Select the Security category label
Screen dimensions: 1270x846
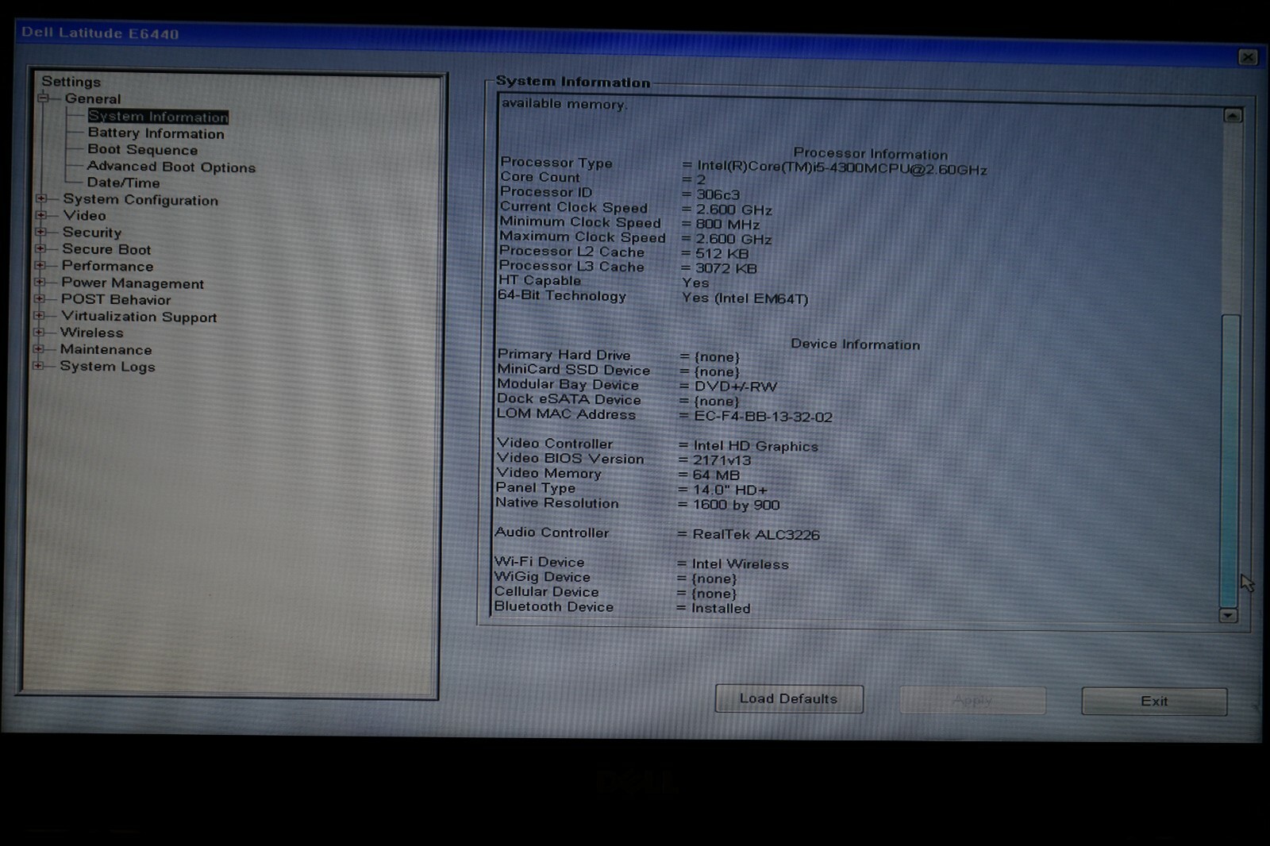(92, 233)
